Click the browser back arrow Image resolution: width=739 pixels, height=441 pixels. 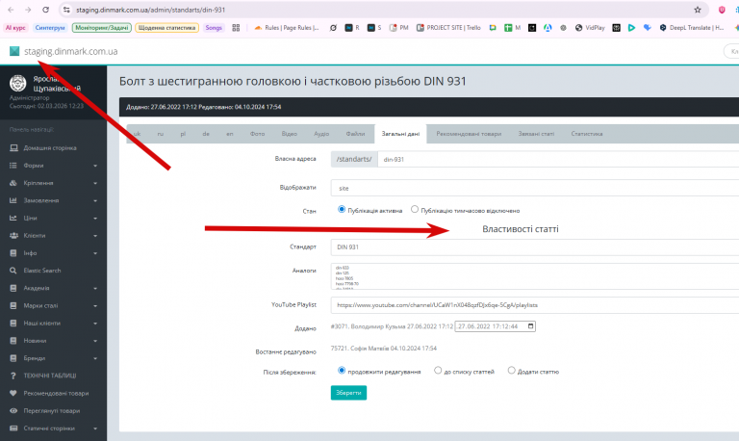pyautogui.click(x=11, y=10)
